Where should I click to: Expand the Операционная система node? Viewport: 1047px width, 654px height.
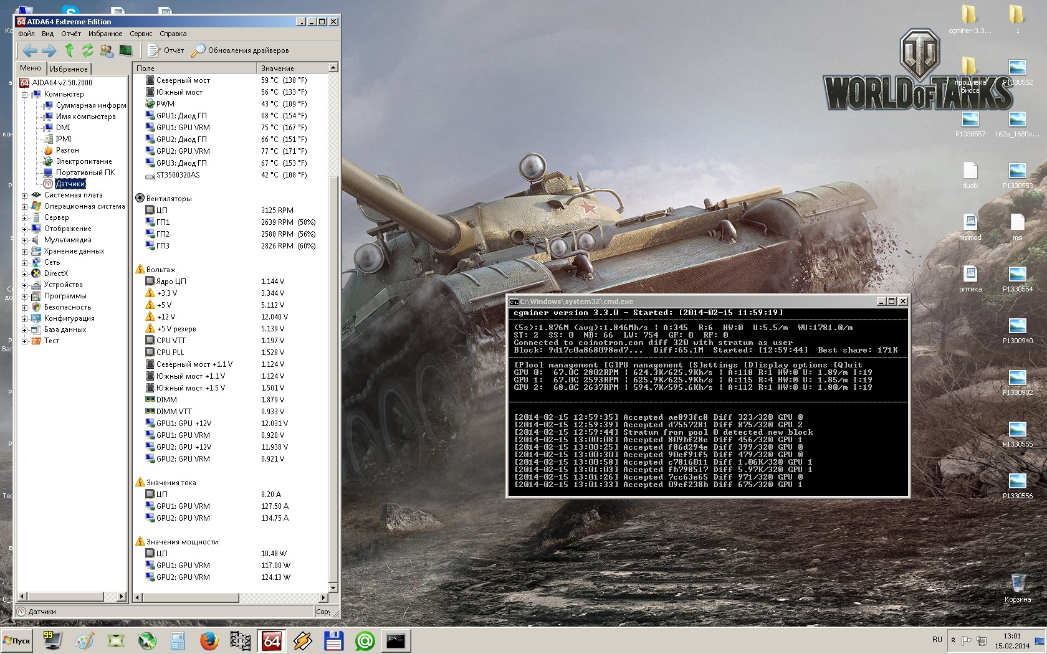(x=25, y=207)
